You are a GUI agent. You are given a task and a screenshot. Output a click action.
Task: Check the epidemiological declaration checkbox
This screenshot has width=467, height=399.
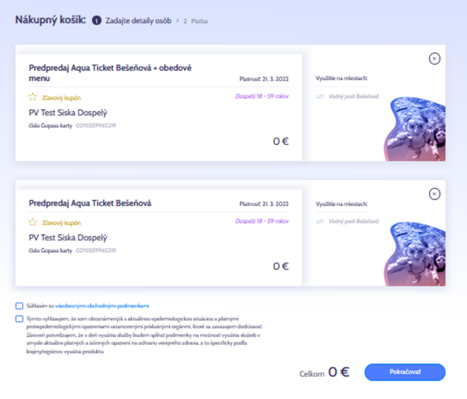(19, 319)
